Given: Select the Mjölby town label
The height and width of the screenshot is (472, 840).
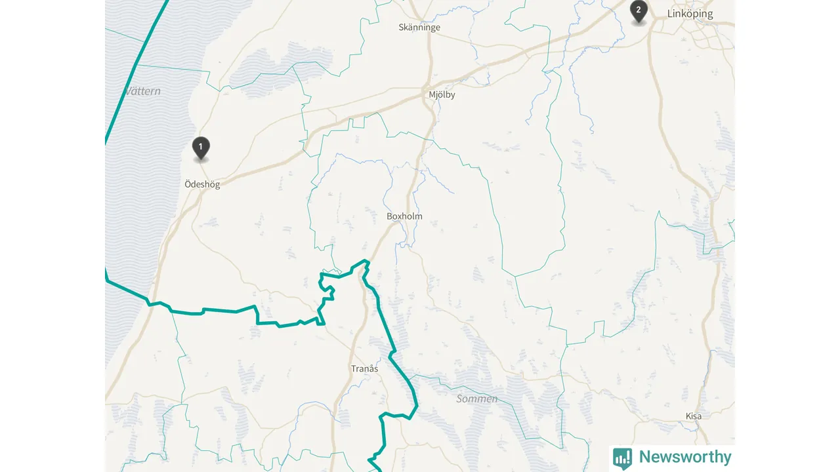Looking at the screenshot, I should pyautogui.click(x=442, y=94).
